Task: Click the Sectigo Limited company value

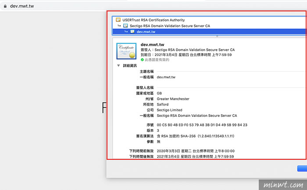Action: tap(169, 110)
